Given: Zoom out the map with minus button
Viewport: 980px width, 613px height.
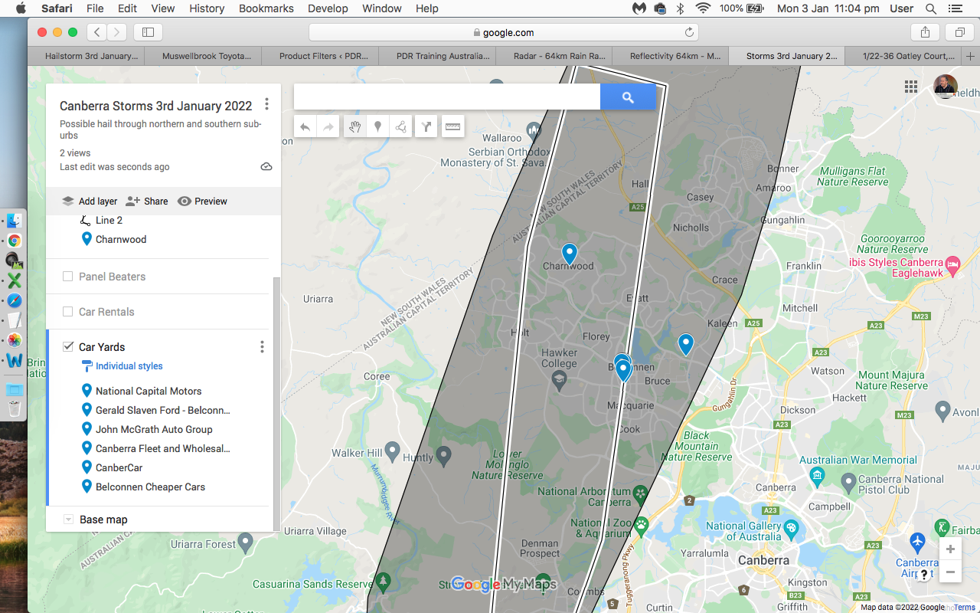Looking at the screenshot, I should click(x=950, y=572).
